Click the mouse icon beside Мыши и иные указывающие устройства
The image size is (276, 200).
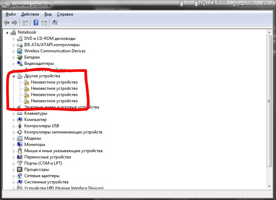[x=20, y=151]
